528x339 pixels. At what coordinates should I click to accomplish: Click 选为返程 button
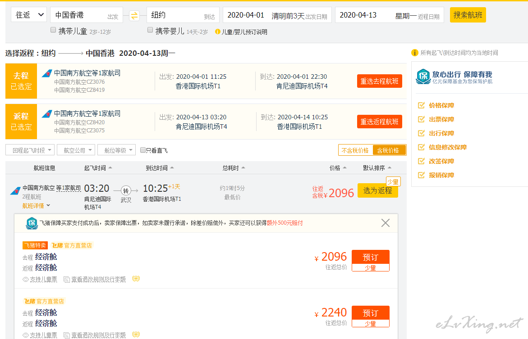(377, 191)
